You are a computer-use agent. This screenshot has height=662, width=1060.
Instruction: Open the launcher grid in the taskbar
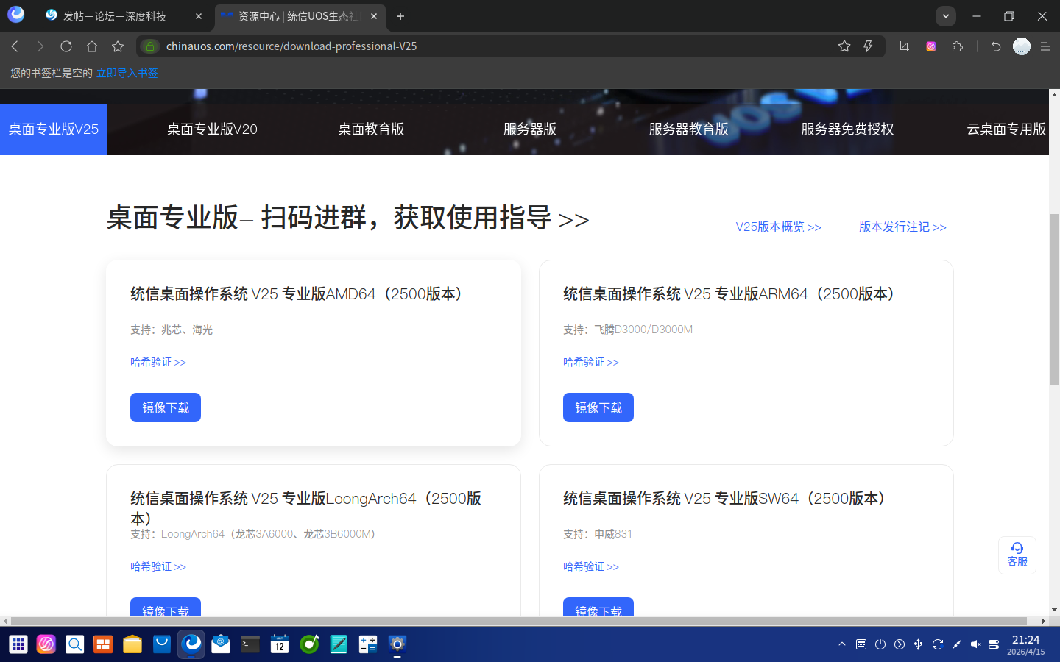pos(18,645)
